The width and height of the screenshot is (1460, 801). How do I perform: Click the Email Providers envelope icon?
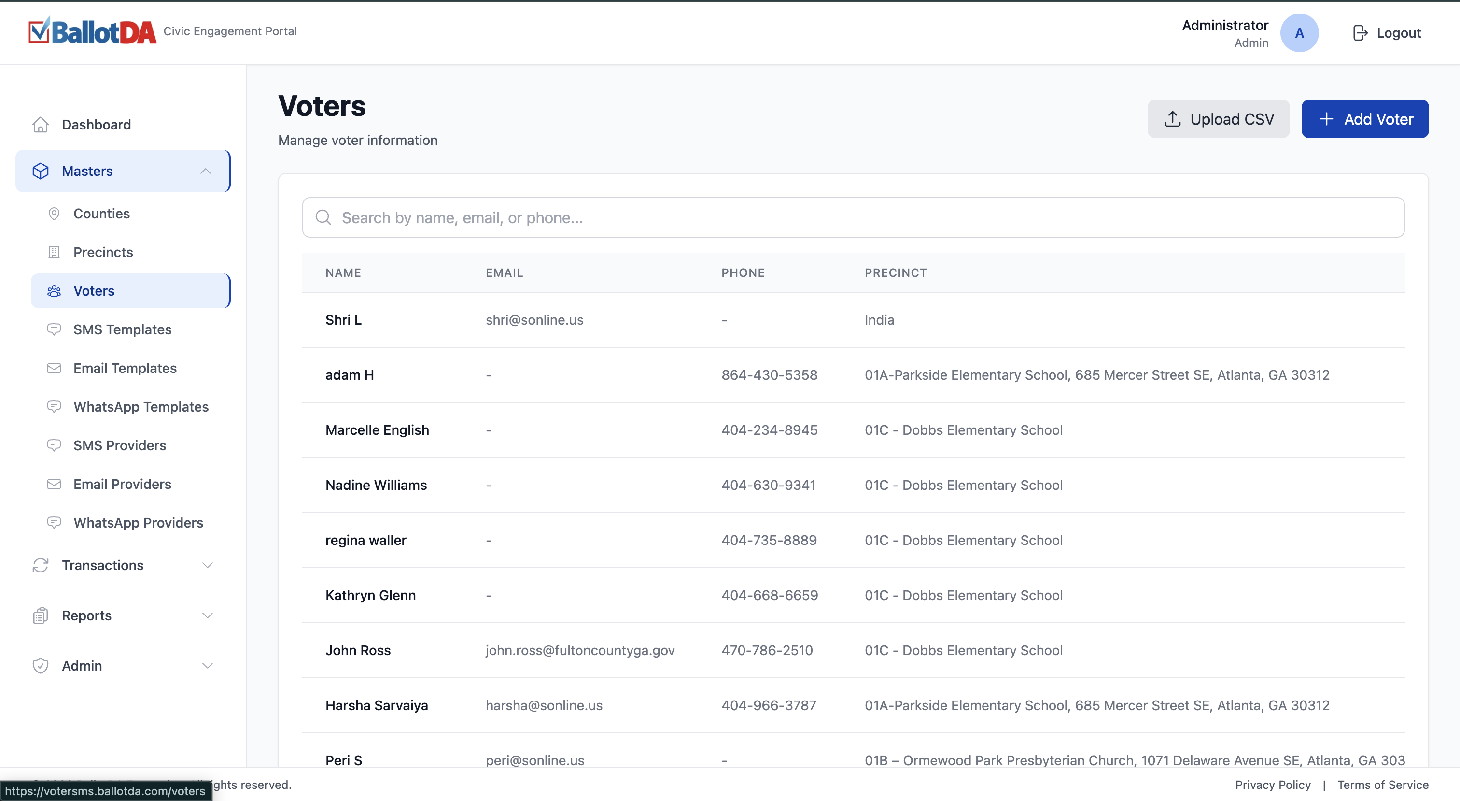(54, 483)
